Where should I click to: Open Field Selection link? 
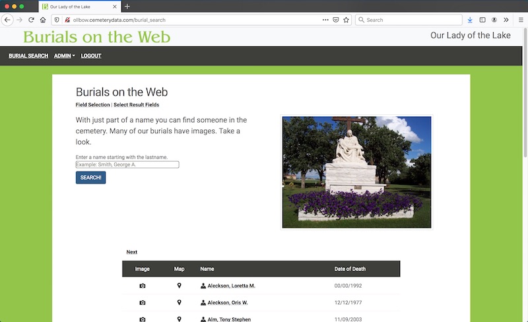92,105
